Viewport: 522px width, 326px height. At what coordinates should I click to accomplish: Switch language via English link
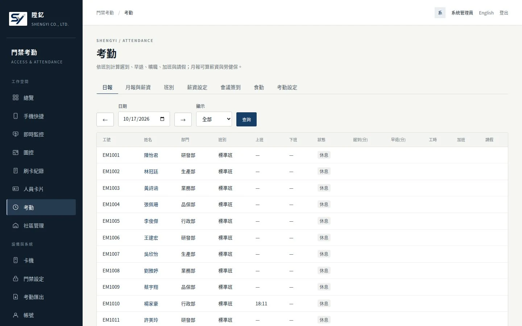point(486,13)
